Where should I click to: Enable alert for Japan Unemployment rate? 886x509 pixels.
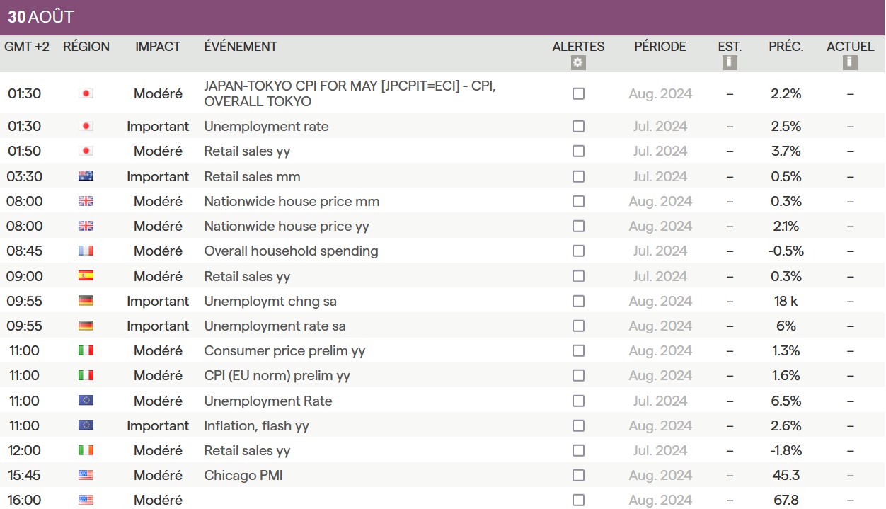point(578,126)
